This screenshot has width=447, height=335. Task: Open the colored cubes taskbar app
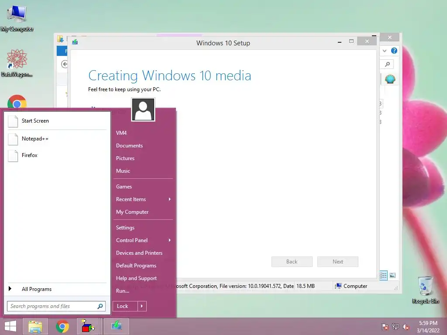88,326
